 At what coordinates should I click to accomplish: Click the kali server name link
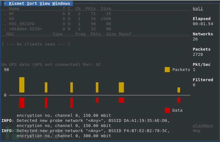coord(198,9)
